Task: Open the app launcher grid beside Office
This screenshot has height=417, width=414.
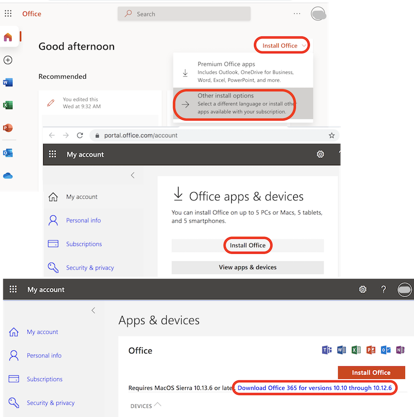Action: point(8,14)
